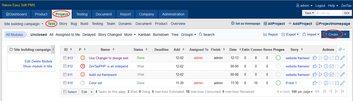353x101 pixels.
Task: Switch to the Testing main tab
Action: pyautogui.click(x=82, y=14)
